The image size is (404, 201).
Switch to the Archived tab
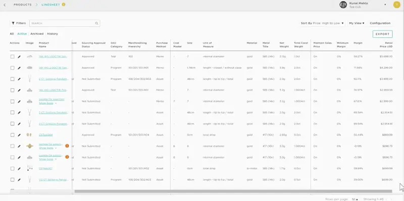(37, 34)
